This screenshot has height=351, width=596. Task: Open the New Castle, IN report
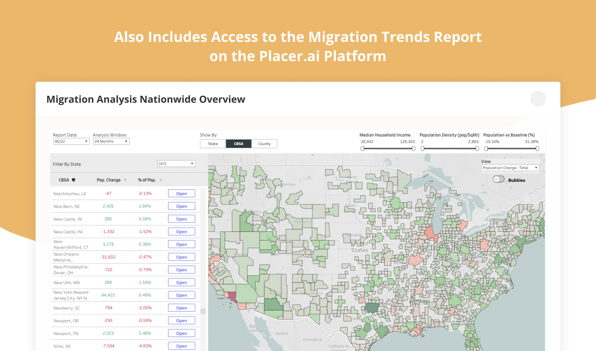tap(182, 219)
